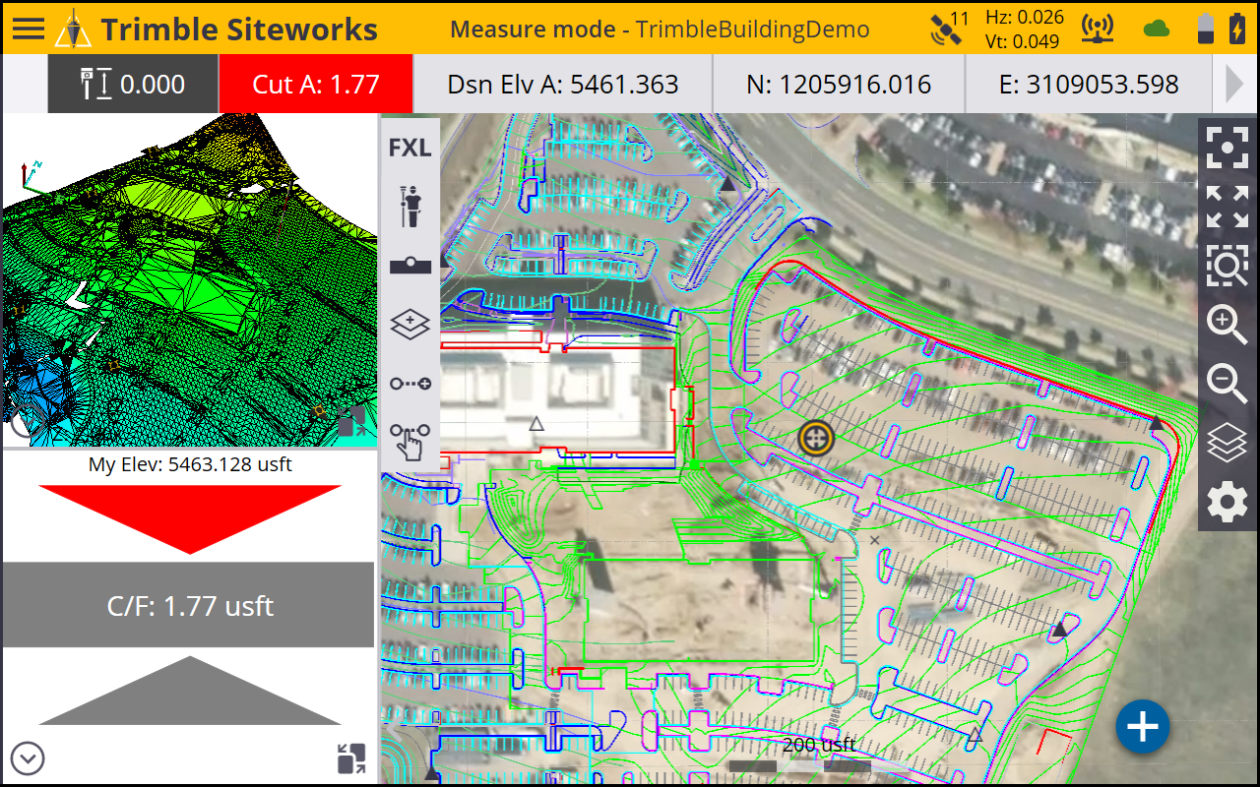Activate the zoom window tool
The image size is (1260, 787).
pos(1227,266)
